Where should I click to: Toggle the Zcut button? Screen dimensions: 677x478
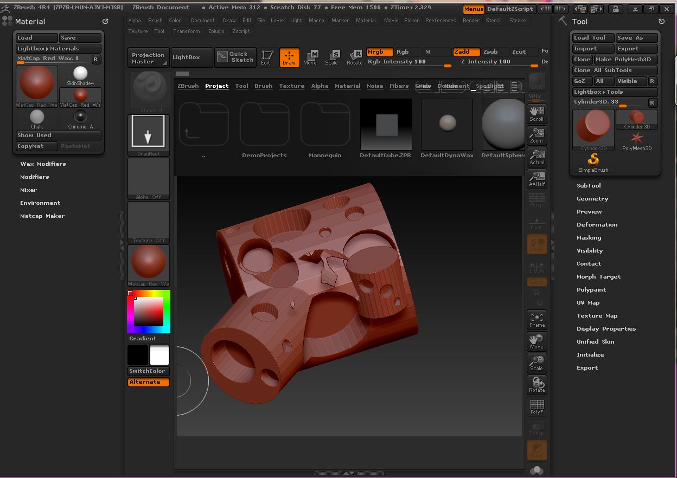click(x=523, y=52)
